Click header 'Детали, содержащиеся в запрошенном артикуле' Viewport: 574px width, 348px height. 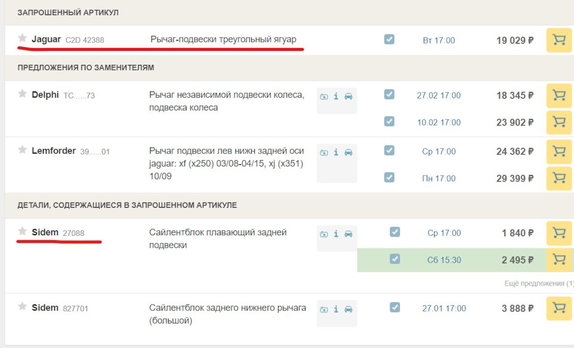tap(127, 205)
